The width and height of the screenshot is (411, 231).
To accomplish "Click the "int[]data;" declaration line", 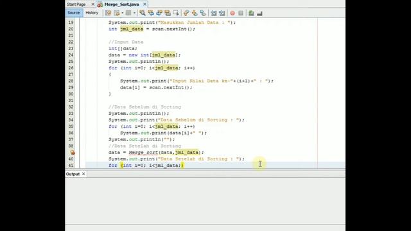I will pyautogui.click(x=123, y=49).
